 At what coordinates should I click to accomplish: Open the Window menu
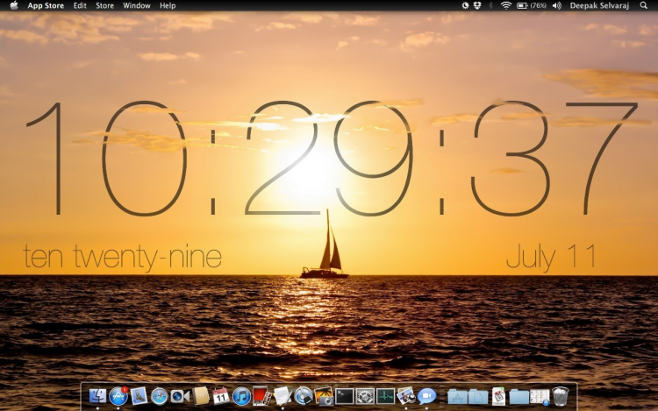(x=136, y=5)
